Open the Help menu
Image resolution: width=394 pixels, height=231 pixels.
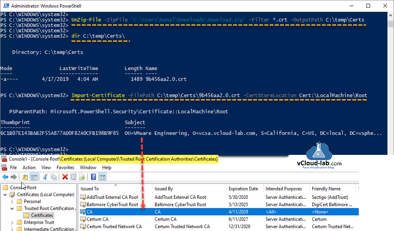pos(107,167)
